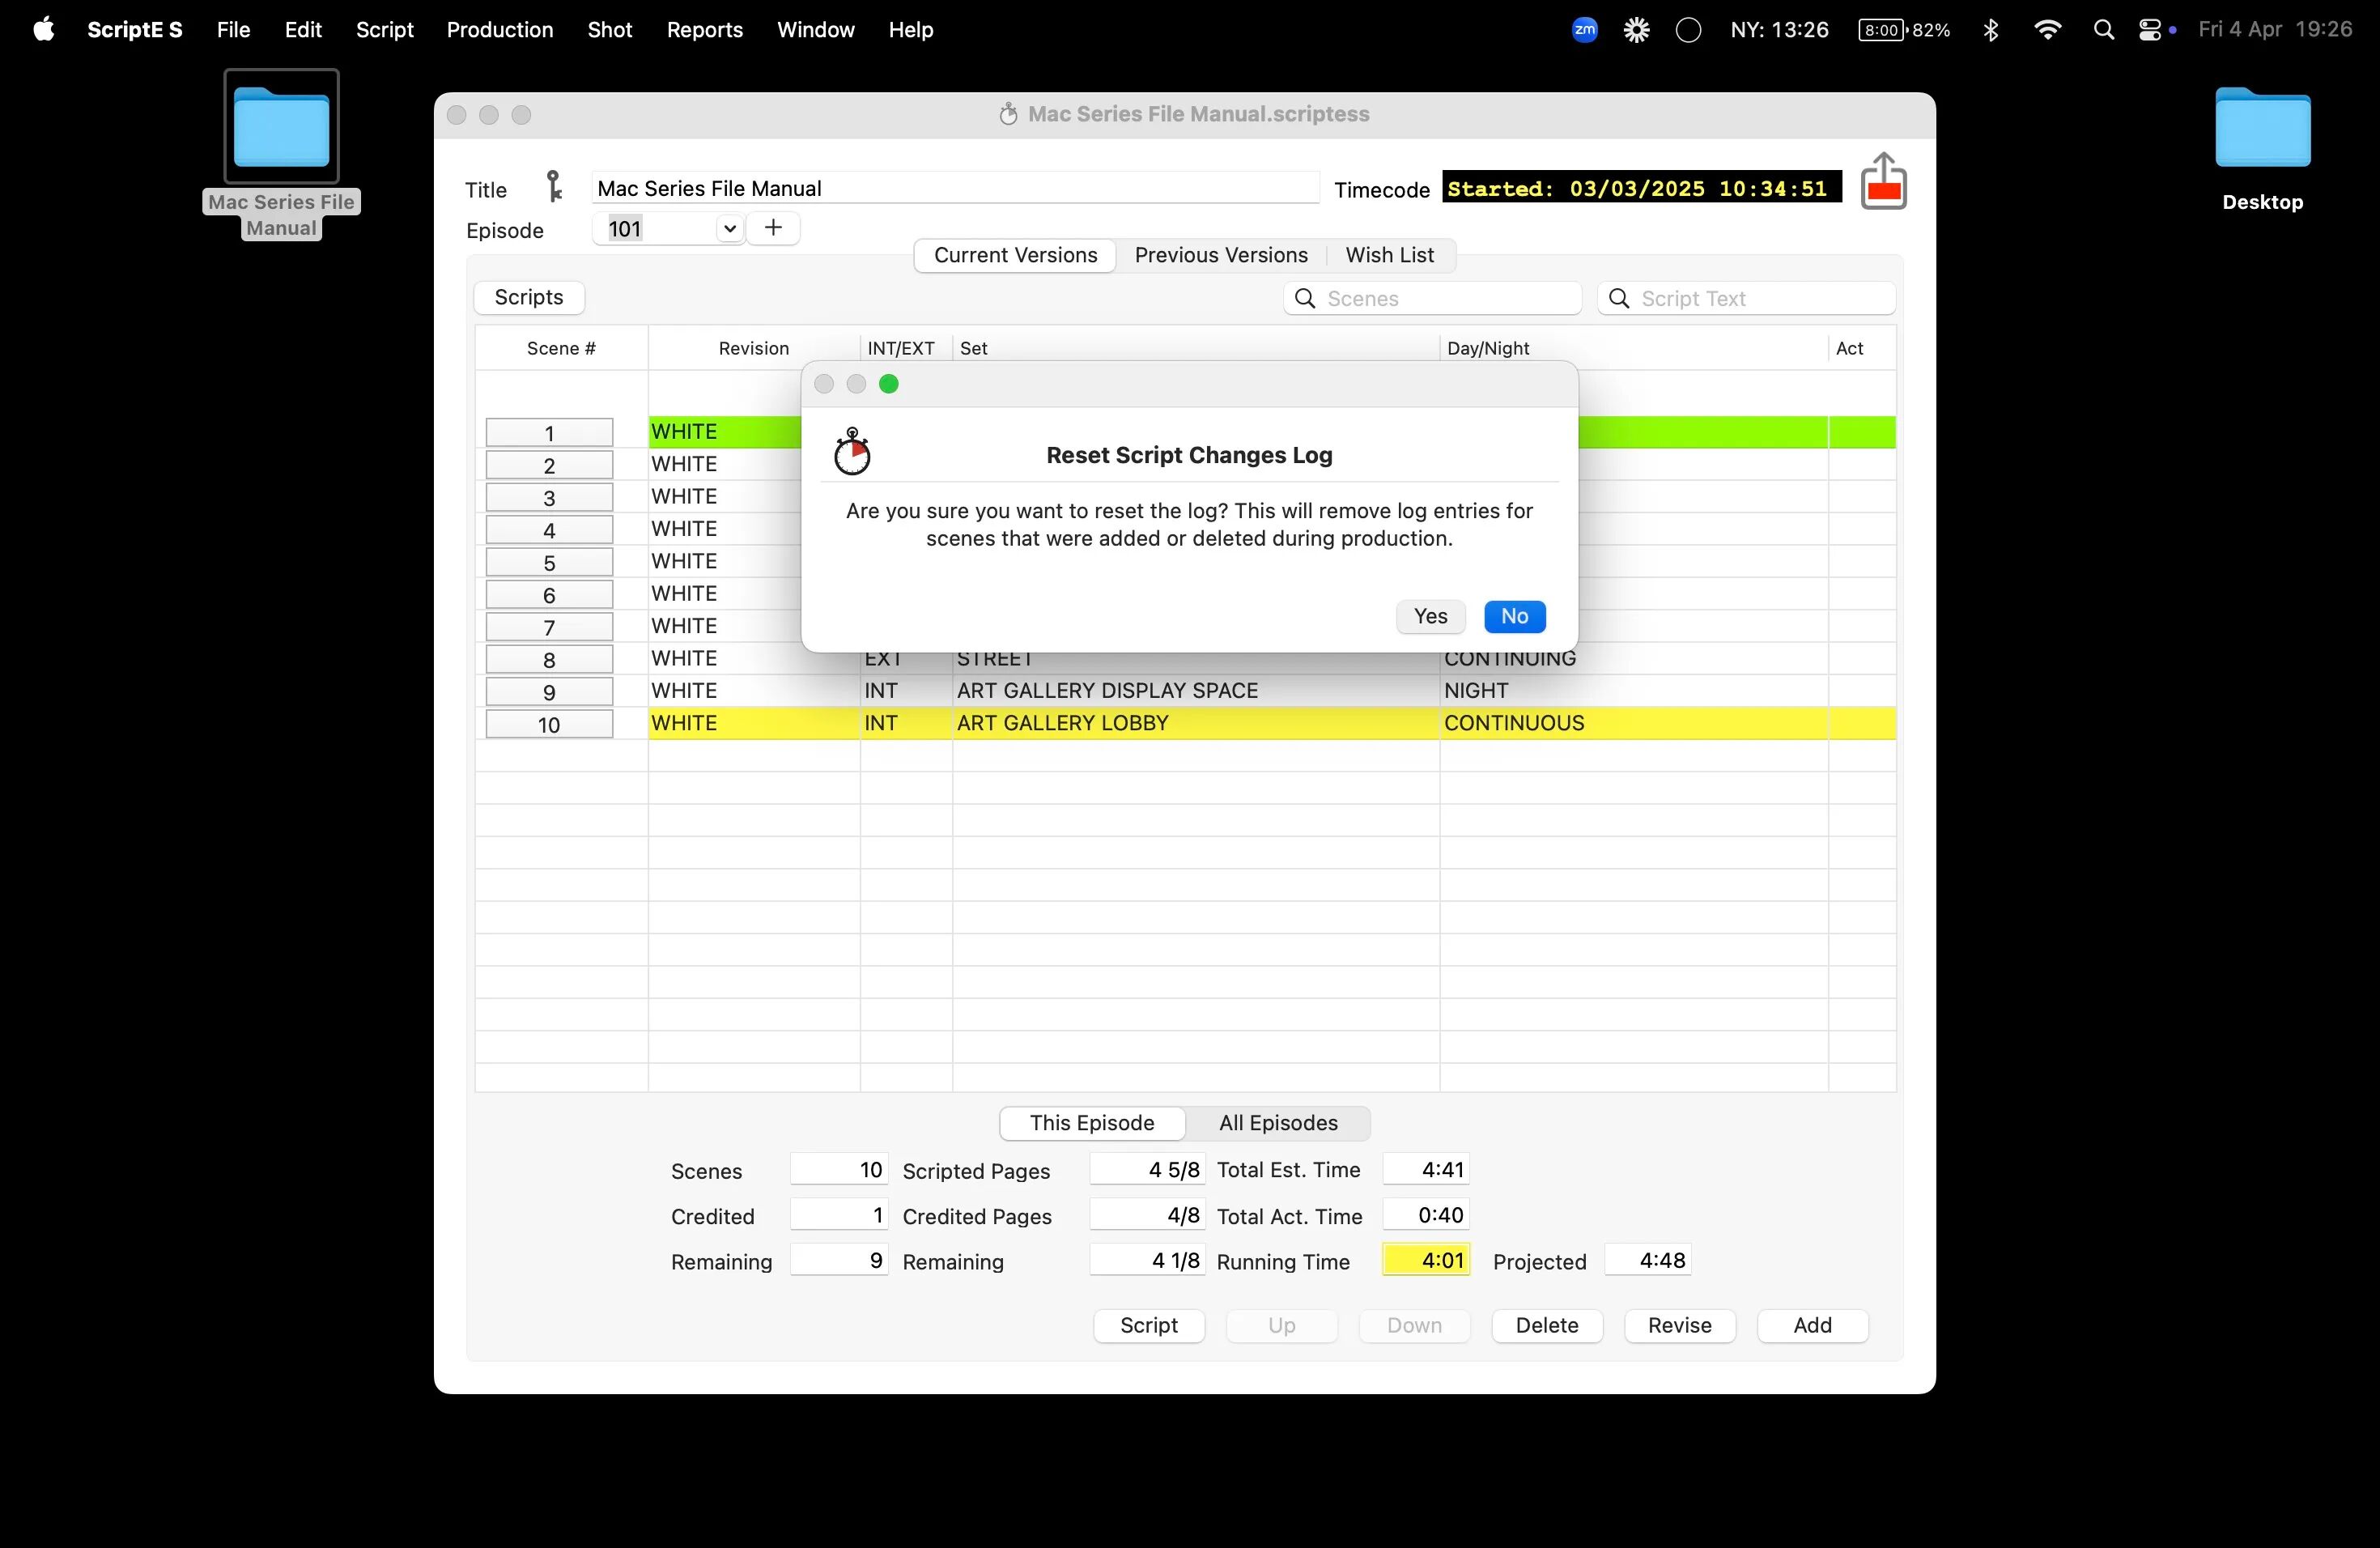Image resolution: width=2380 pixels, height=1548 pixels.
Task: Open the Reports menu
Action: point(704,30)
